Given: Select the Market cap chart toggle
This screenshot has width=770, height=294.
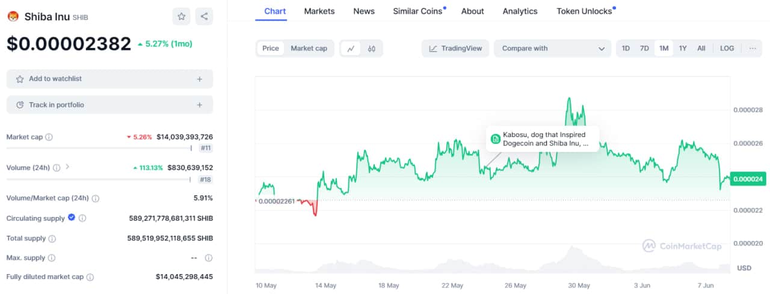Looking at the screenshot, I should [309, 48].
